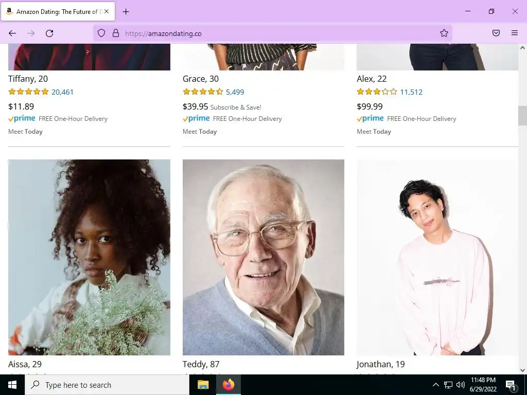This screenshot has width=527, height=395.
Task: Open the Teddy, 87 profile name
Action: coord(201,365)
